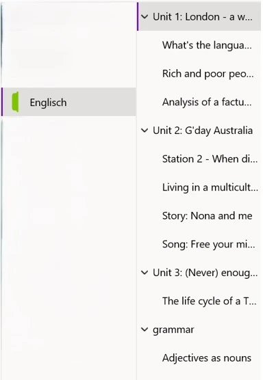The image size is (263, 380).
Task: Open the Unit 1: London page
Action: coord(199,16)
